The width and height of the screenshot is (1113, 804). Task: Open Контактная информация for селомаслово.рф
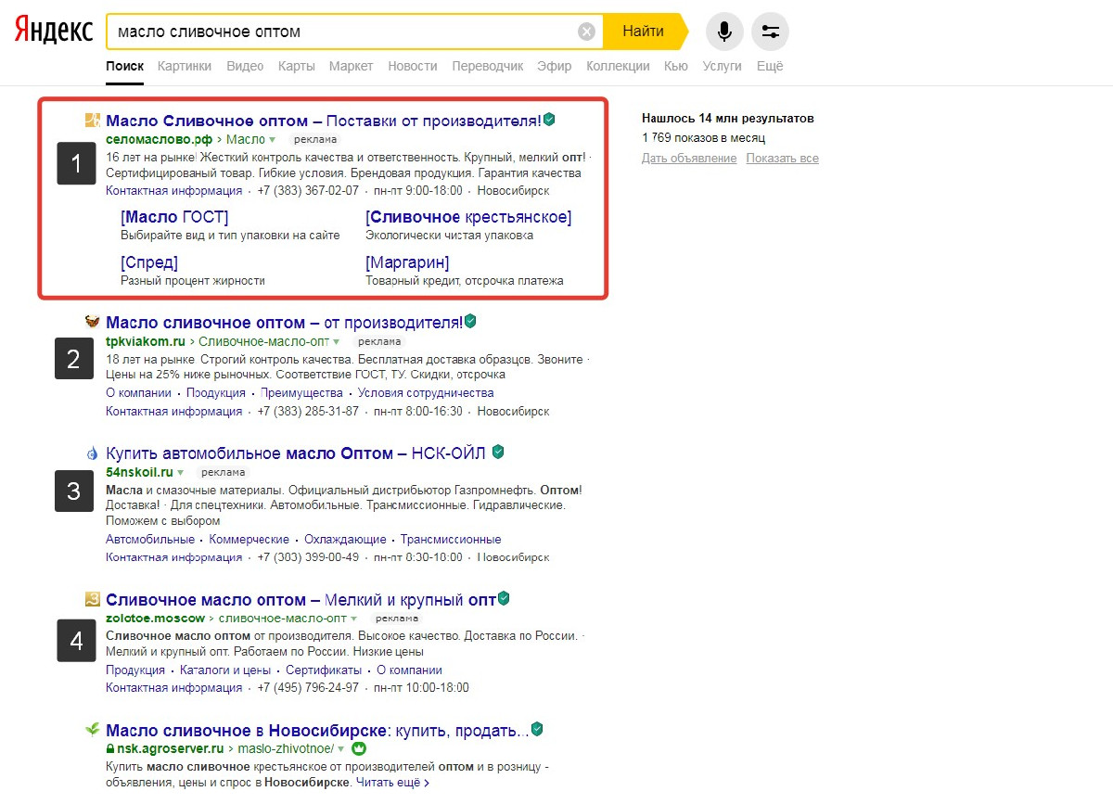(173, 191)
